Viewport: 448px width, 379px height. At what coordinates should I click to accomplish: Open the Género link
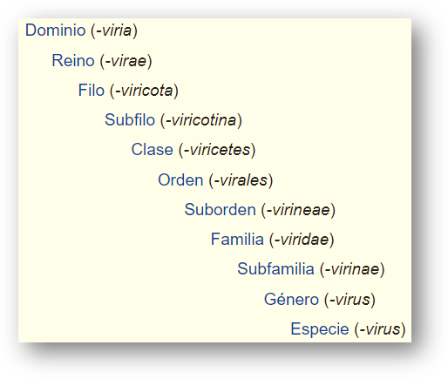(x=291, y=299)
